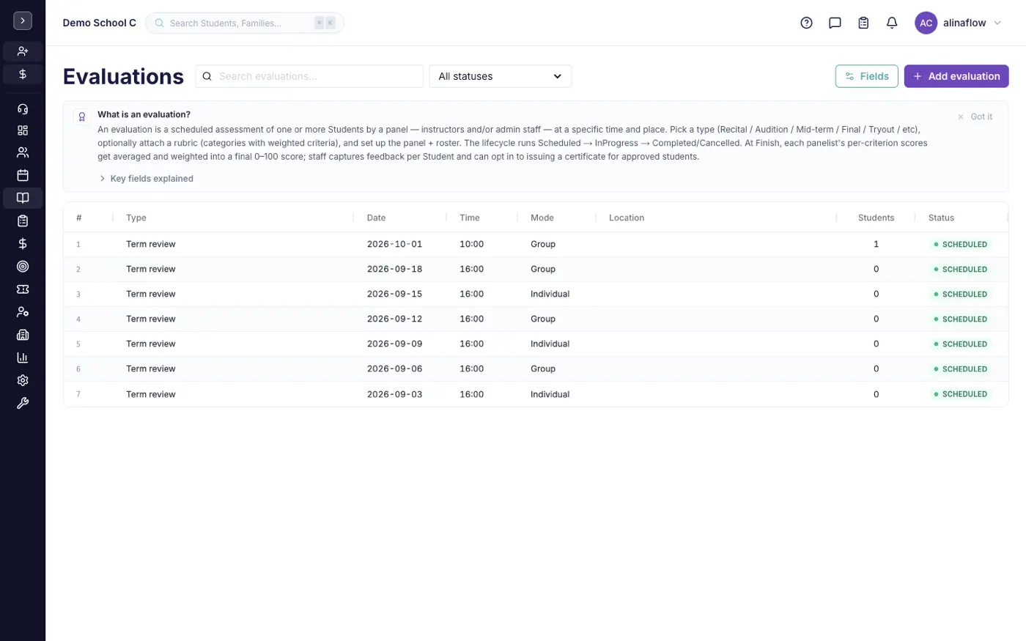Open the building sidebar icon
The height and width of the screenshot is (641, 1026).
[x=23, y=335]
